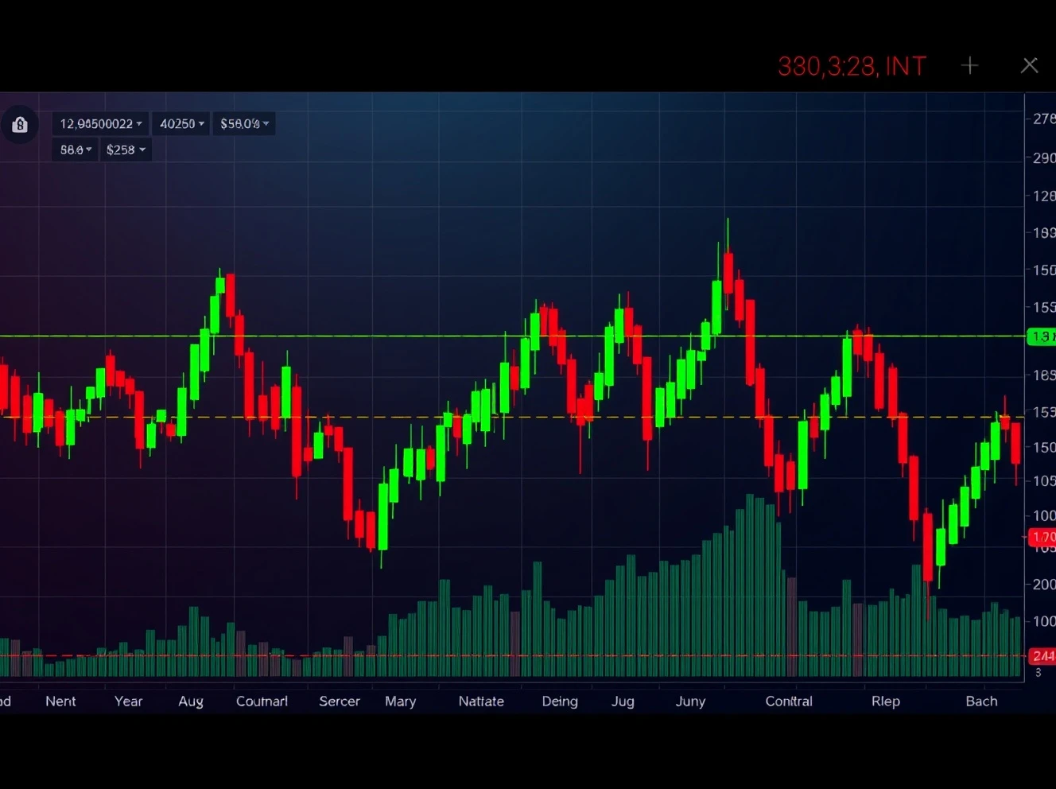Expand the $58.0% dropdown
The height and width of the screenshot is (789, 1056).
pyautogui.click(x=243, y=123)
